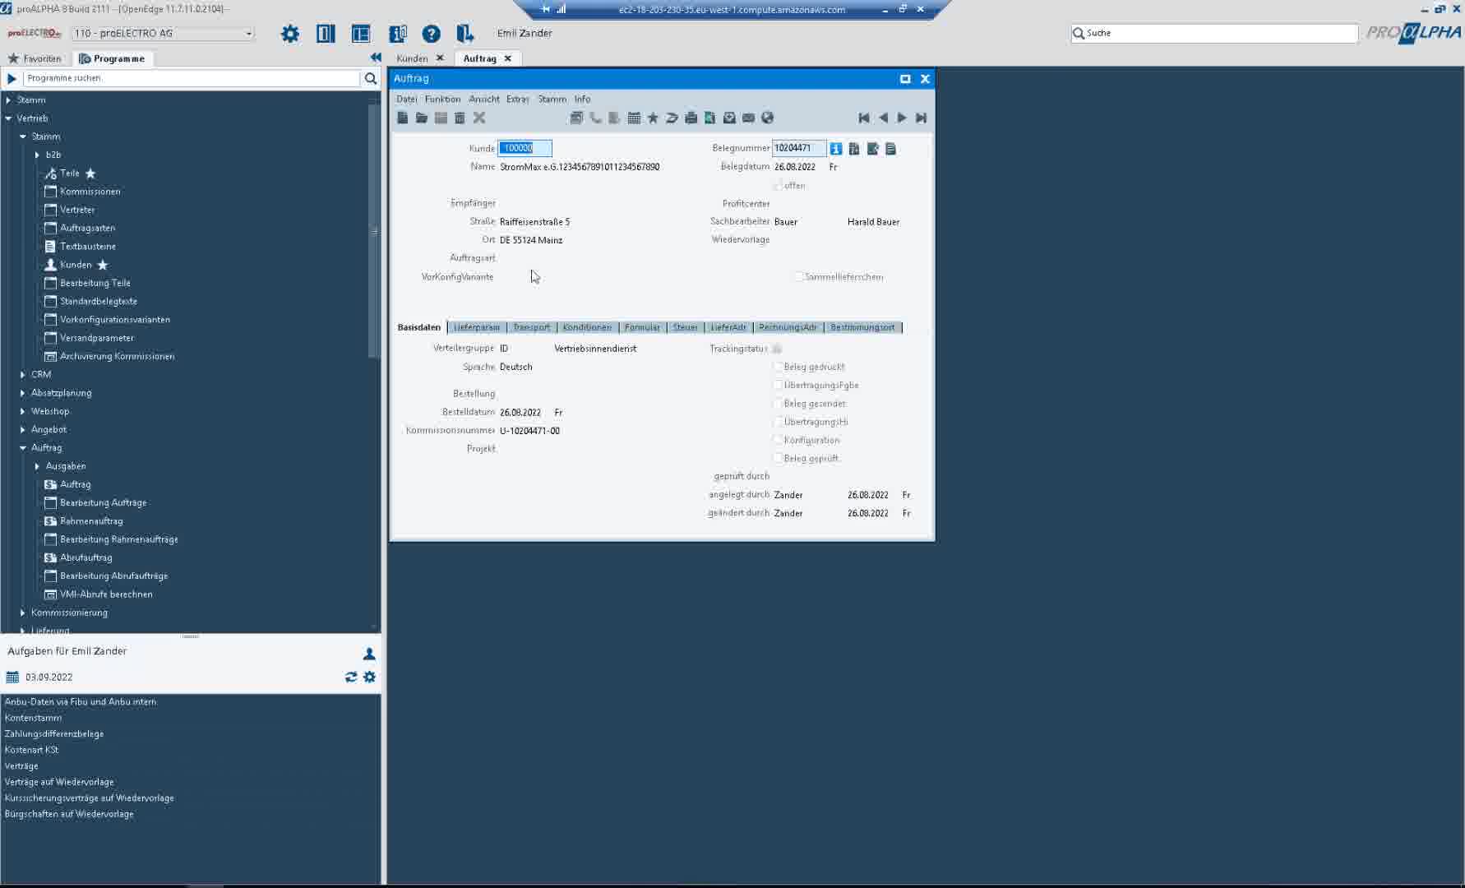Toggle the Konfiguration checkbox

point(777,440)
